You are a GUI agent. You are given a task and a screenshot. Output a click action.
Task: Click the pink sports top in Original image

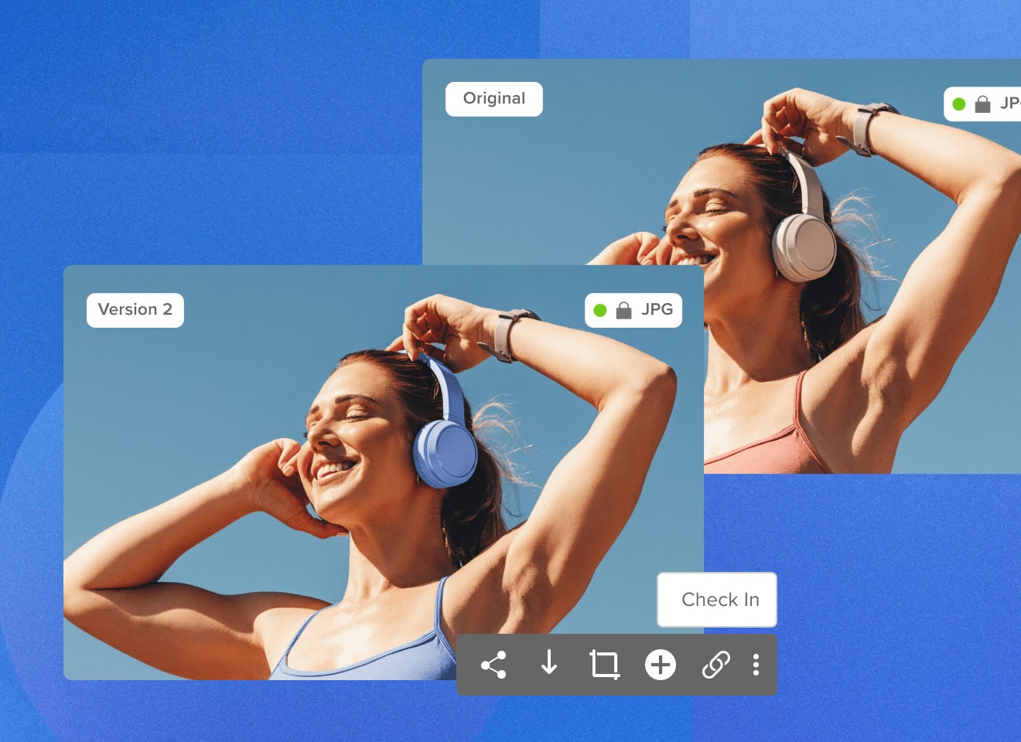pyautogui.click(x=766, y=454)
